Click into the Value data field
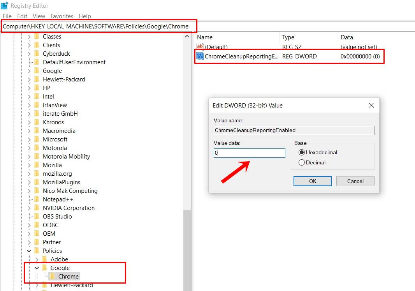The width and height of the screenshot is (415, 291). pyautogui.click(x=249, y=153)
